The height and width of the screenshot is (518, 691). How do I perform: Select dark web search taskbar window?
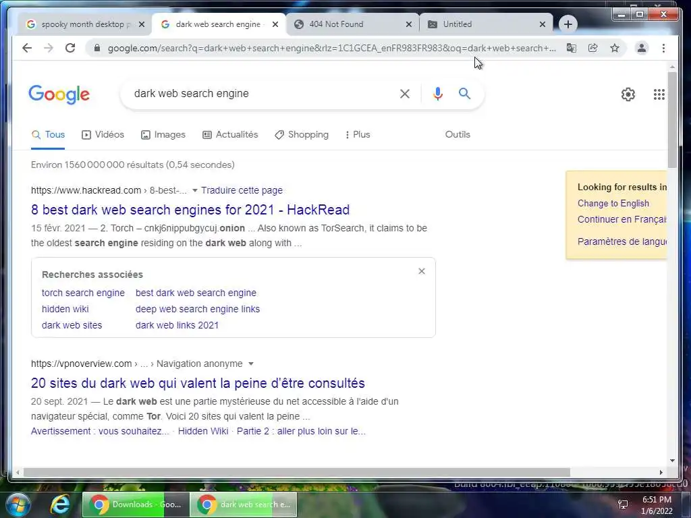pos(244,505)
